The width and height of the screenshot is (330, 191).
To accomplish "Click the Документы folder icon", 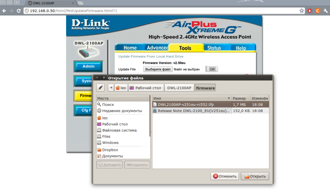I will coord(99,156).
